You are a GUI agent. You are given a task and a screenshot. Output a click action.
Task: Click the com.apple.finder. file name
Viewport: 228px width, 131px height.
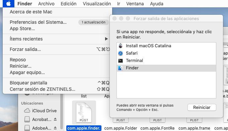tap(84, 128)
